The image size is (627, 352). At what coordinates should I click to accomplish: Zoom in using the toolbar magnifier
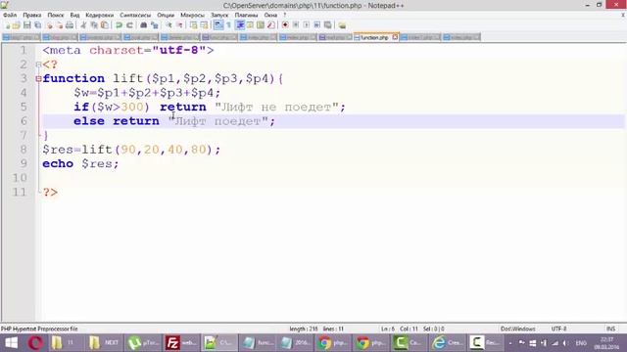click(169, 25)
